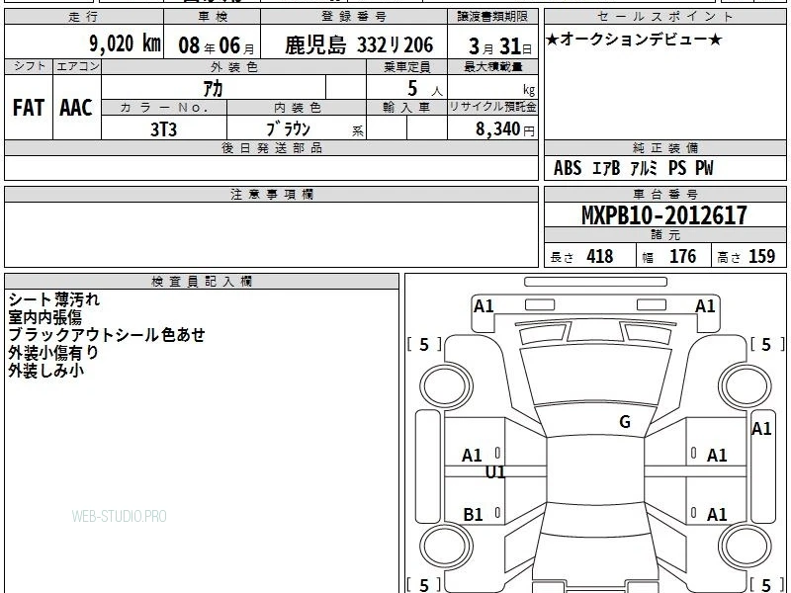Click color number 3T3
791x593 pixels.
pos(163,129)
